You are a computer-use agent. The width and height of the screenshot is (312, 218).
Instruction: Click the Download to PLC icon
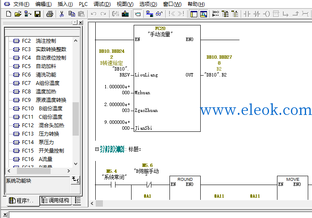(x=125, y=14)
